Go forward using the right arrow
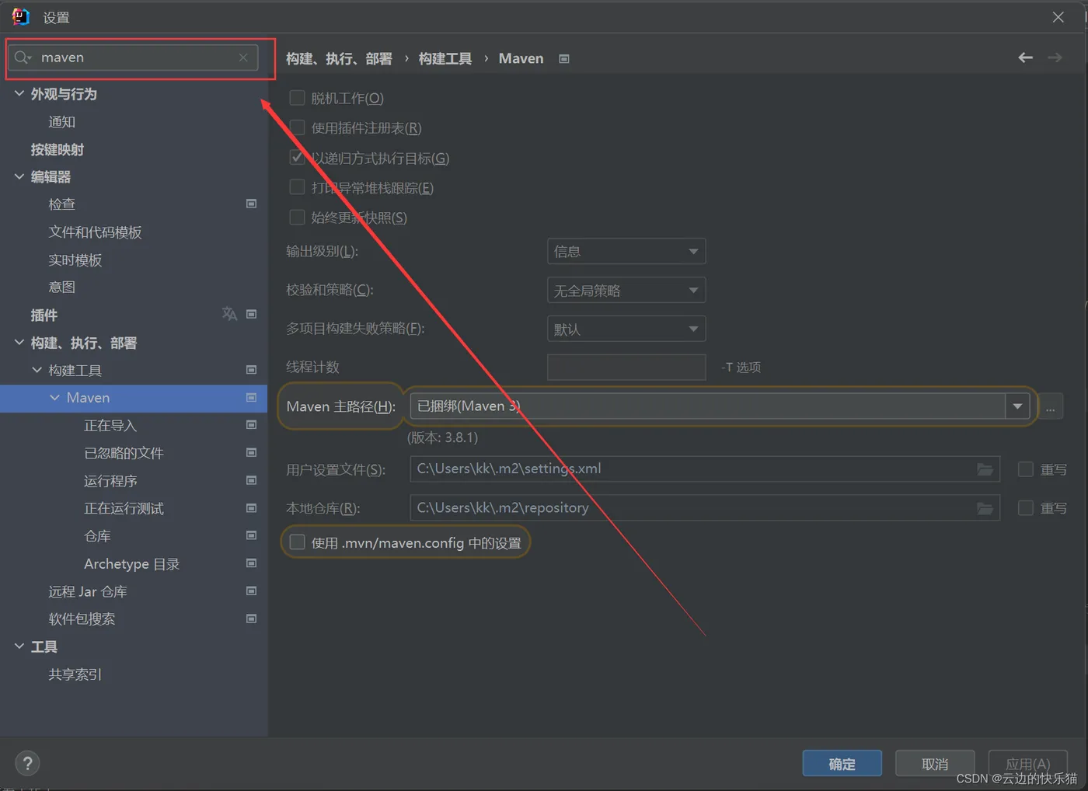The image size is (1088, 791). click(x=1055, y=57)
